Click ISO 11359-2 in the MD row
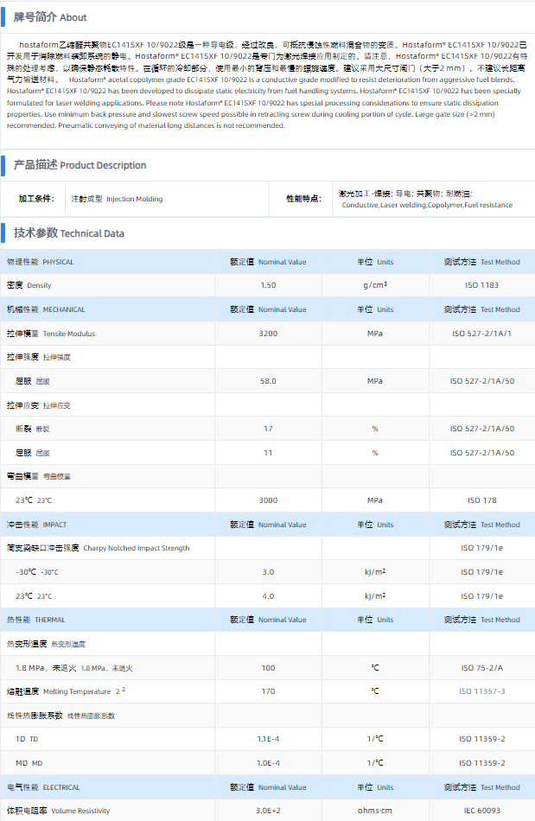 (481, 763)
